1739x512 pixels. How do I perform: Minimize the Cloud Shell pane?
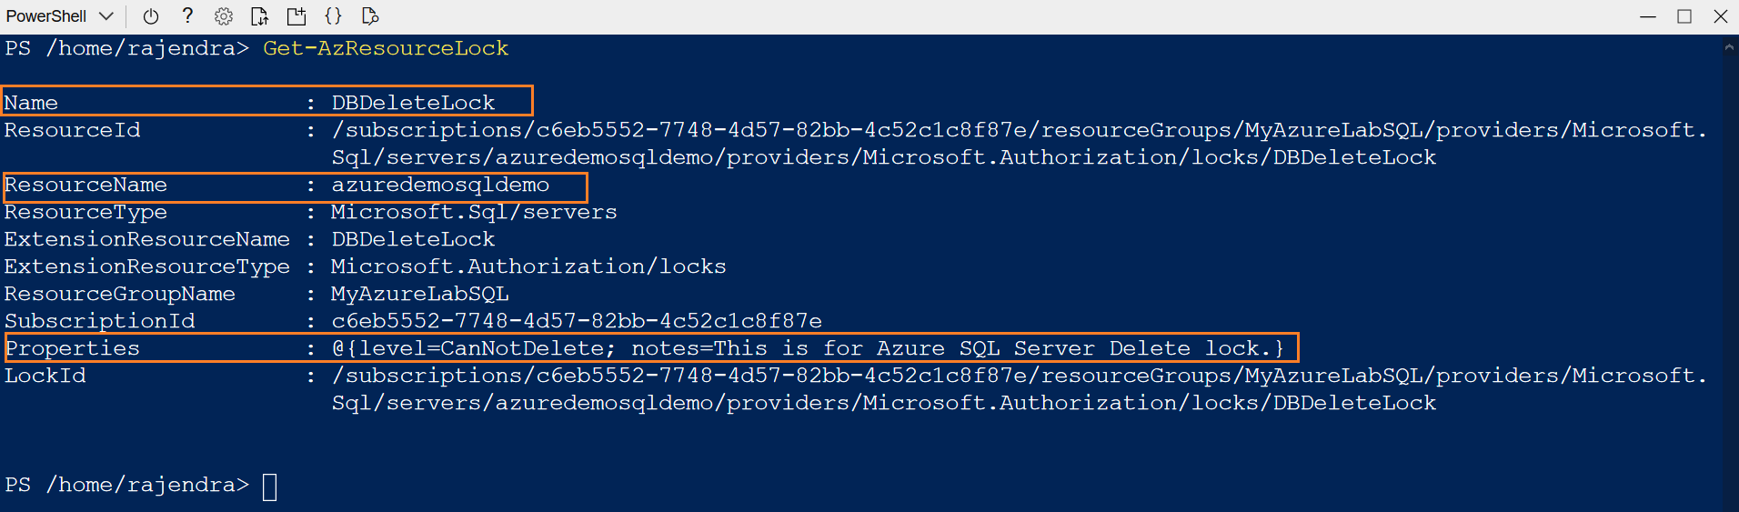tap(1648, 16)
